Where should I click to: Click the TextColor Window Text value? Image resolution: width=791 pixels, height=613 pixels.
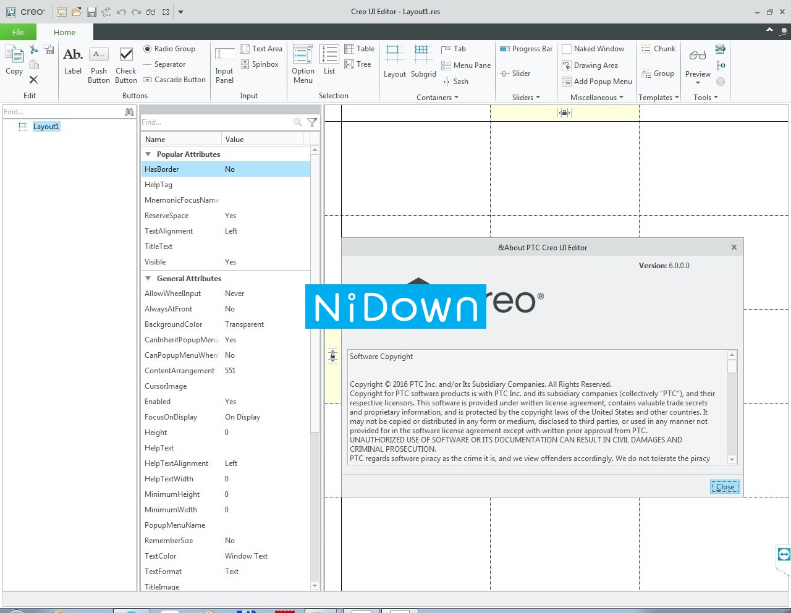click(246, 556)
